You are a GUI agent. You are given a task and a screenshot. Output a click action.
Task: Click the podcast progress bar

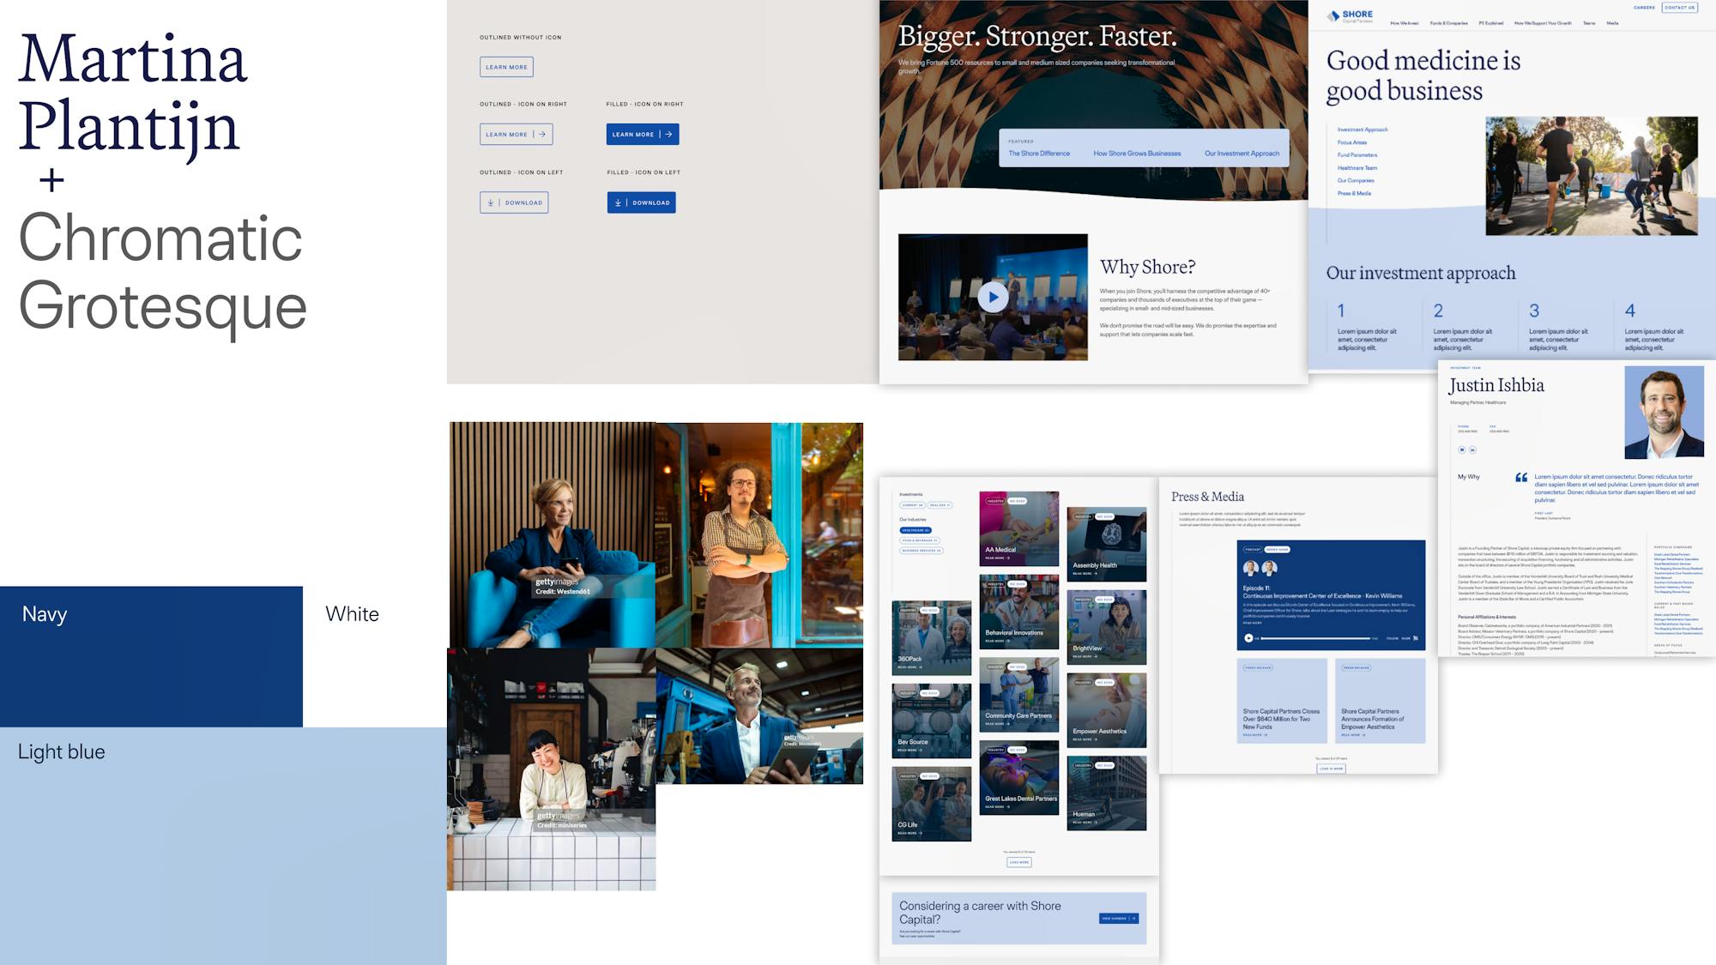point(1315,638)
